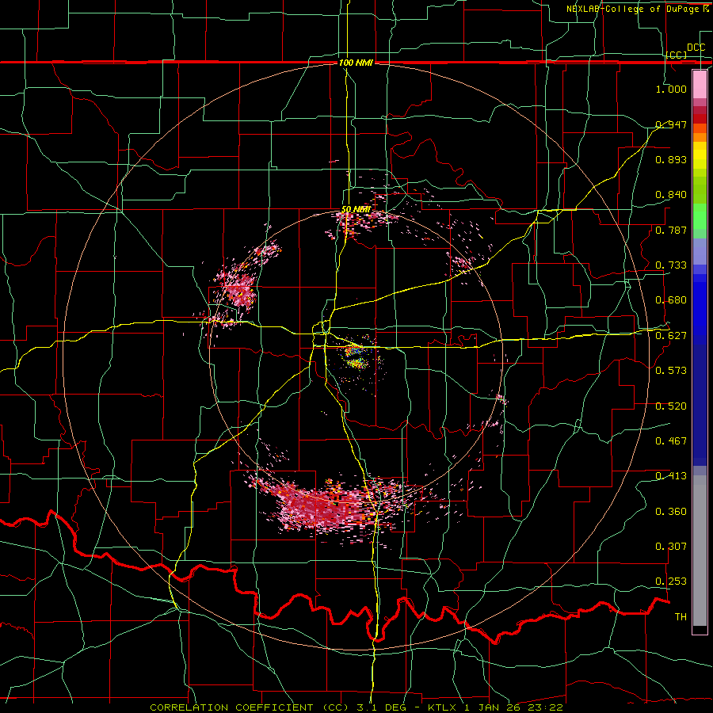Click the Correlation Coefficient KTLX caption text
Screen dimensions: 713x713
(x=356, y=707)
